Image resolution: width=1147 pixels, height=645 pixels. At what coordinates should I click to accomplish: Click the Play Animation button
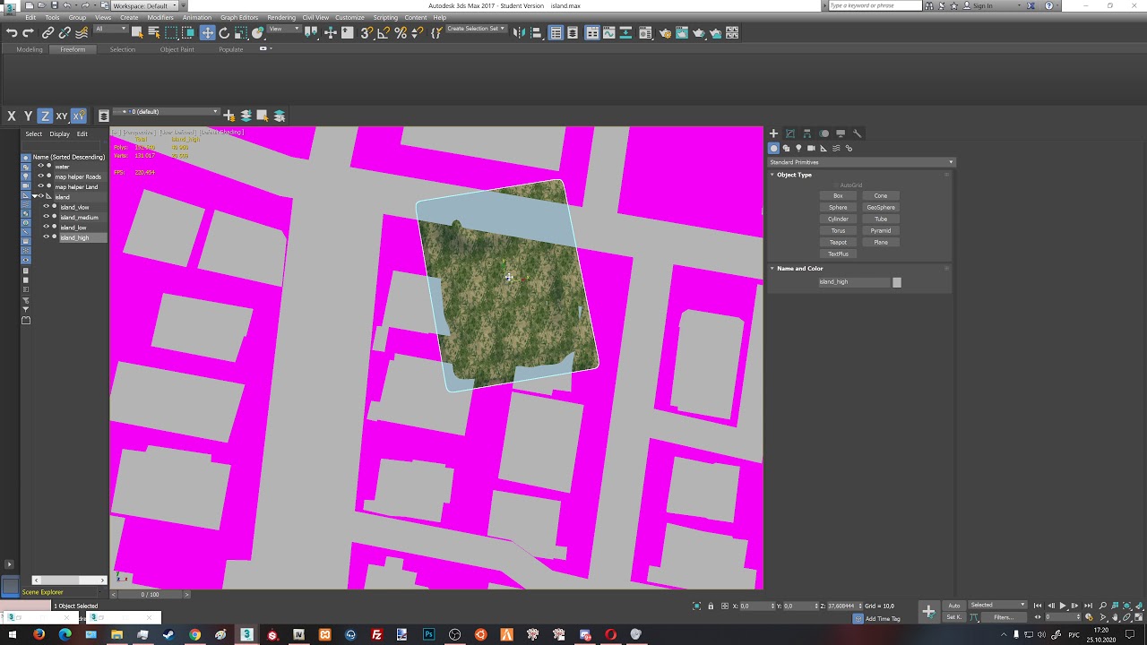(1063, 606)
